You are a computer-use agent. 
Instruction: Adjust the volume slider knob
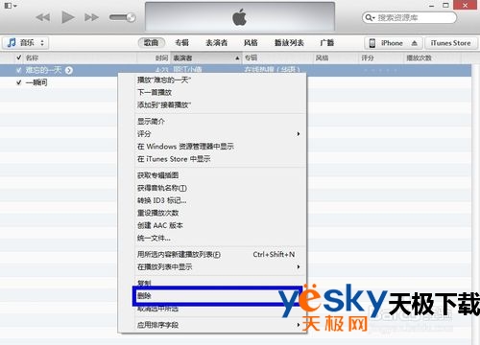pos(131,17)
